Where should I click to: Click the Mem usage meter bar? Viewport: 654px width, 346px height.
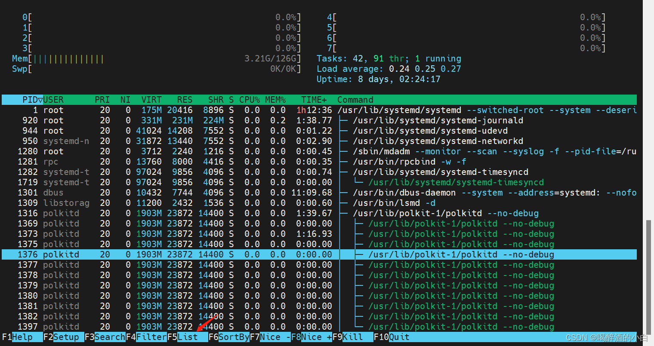coord(157,58)
